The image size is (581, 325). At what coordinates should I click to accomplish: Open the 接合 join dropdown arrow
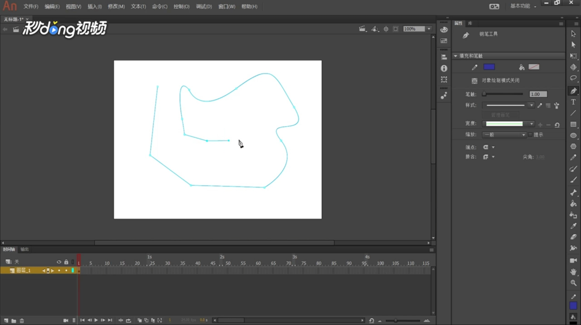point(493,157)
